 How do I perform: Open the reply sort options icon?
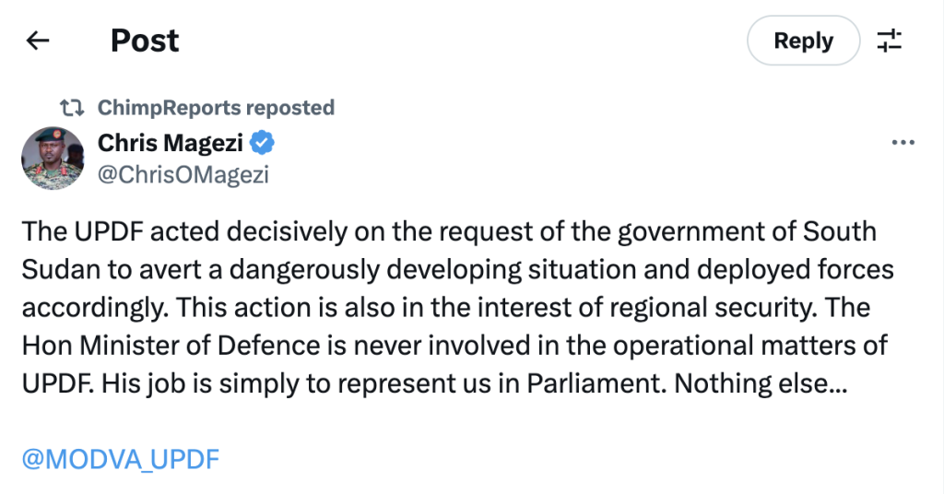889,41
